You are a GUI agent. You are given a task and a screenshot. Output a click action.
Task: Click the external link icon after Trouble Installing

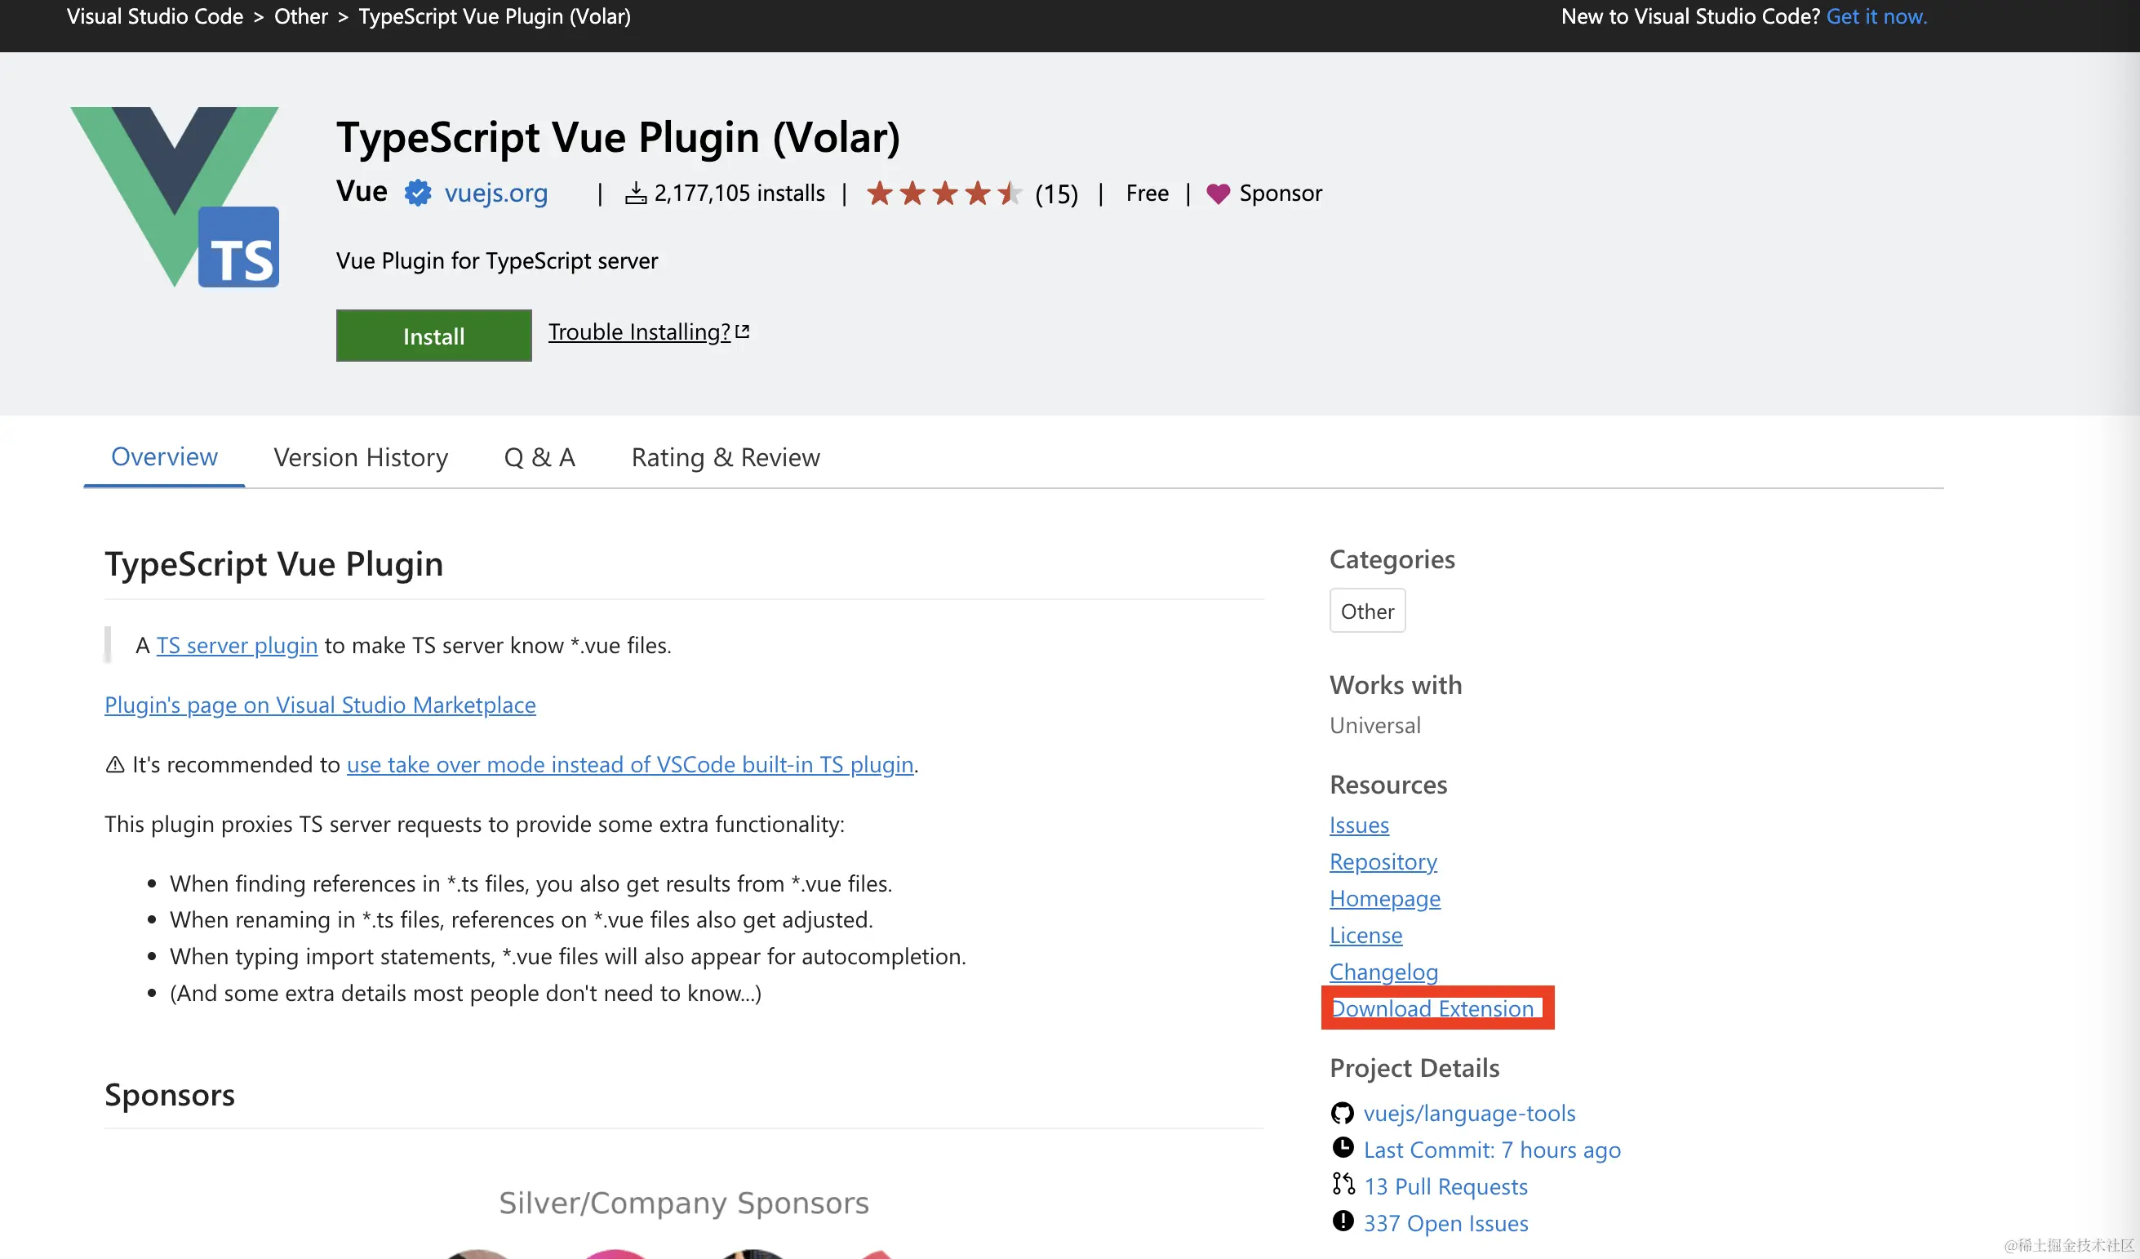coord(742,331)
